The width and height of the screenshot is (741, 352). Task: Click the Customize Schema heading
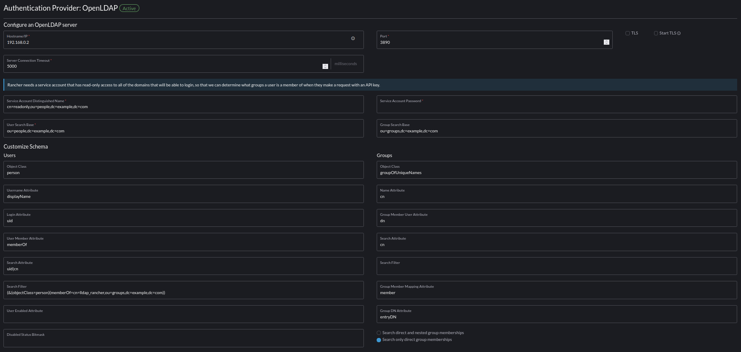coord(26,146)
